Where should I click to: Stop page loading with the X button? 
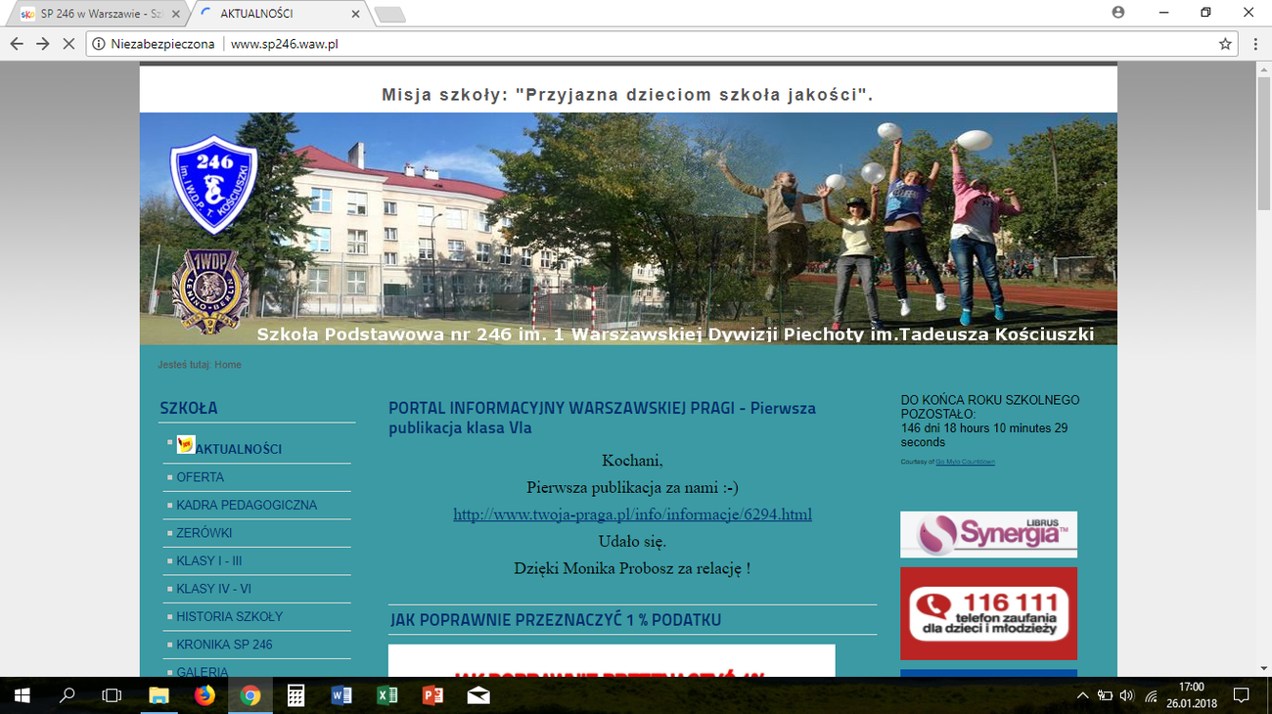pyautogui.click(x=69, y=44)
